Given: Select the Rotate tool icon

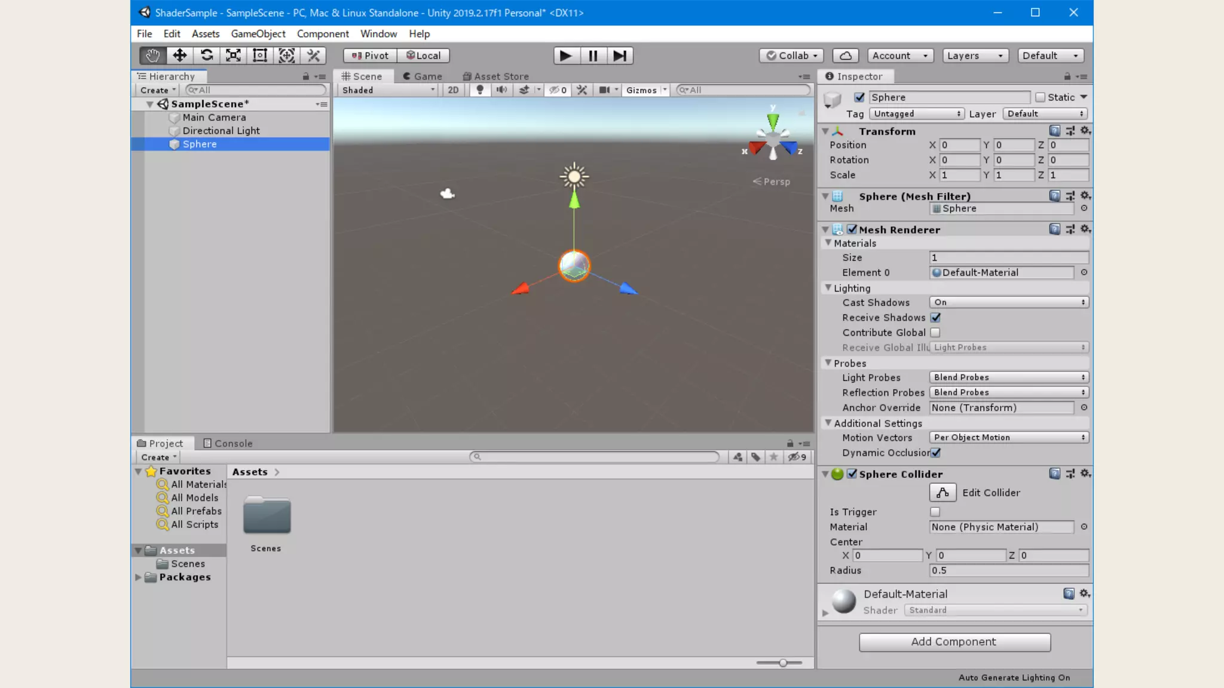Looking at the screenshot, I should (207, 56).
